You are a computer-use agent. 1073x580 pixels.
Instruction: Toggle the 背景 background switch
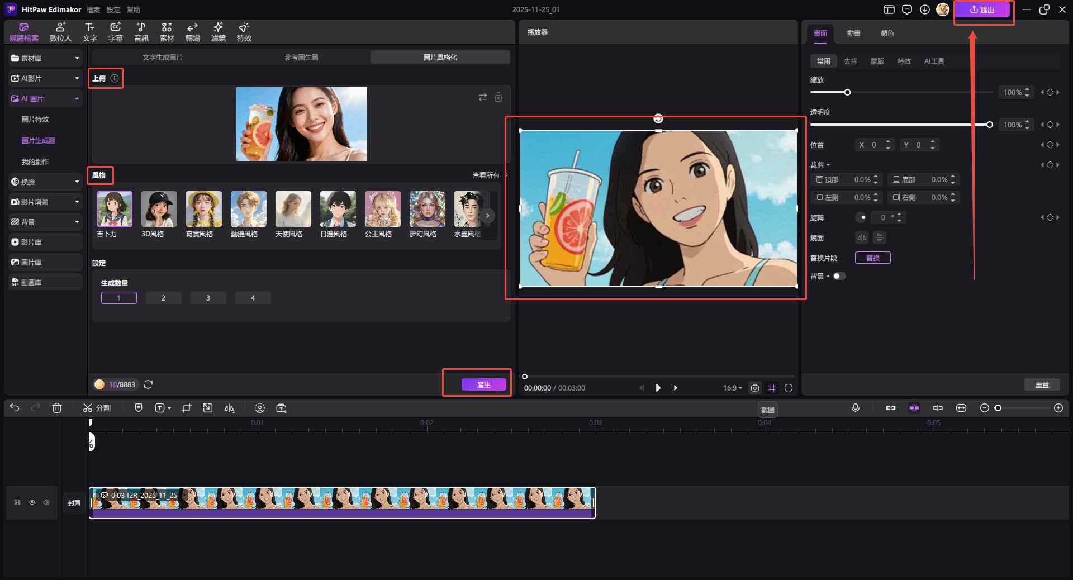coord(839,276)
